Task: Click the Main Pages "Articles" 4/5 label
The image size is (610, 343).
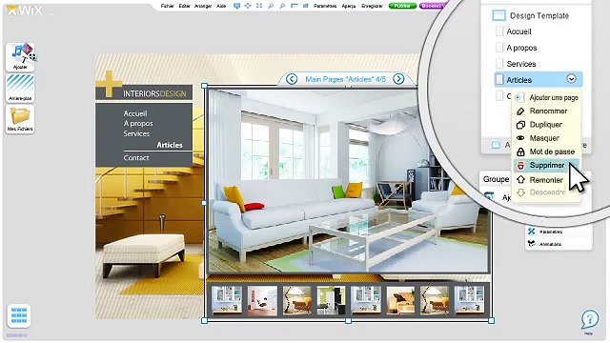Action: 345,79
